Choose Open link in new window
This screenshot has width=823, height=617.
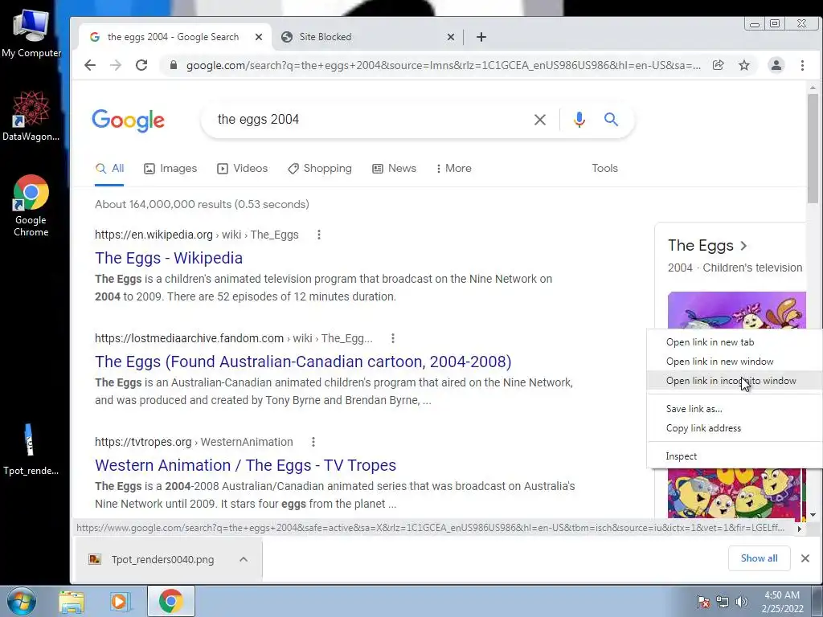(x=735, y=362)
